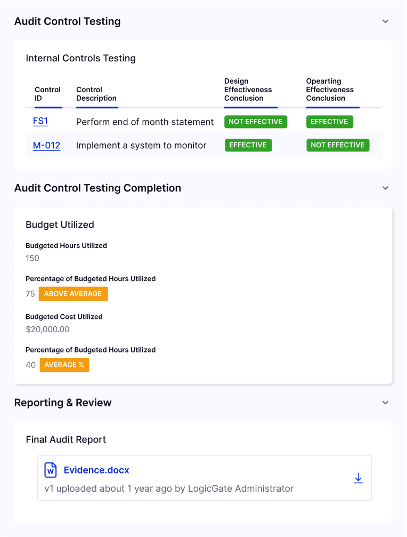Collapse the Audit Control Testing section
Viewport: 407px width, 537px height.
coord(385,21)
